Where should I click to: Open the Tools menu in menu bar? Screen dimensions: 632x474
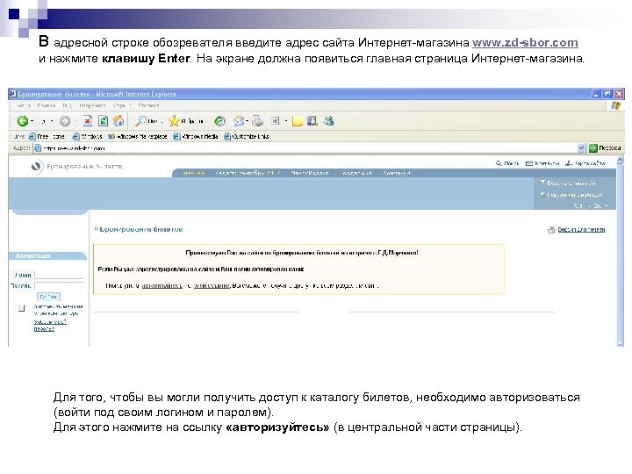pyautogui.click(x=122, y=105)
